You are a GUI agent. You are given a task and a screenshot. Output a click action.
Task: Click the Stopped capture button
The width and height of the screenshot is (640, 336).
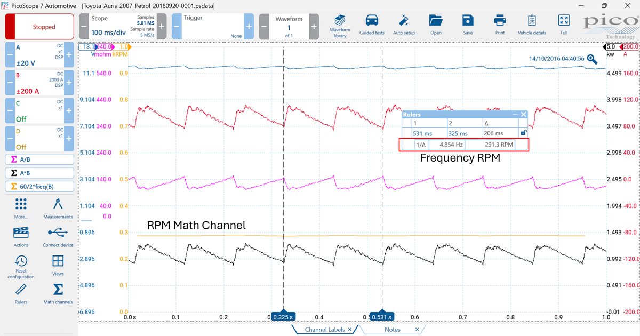pyautogui.click(x=39, y=27)
